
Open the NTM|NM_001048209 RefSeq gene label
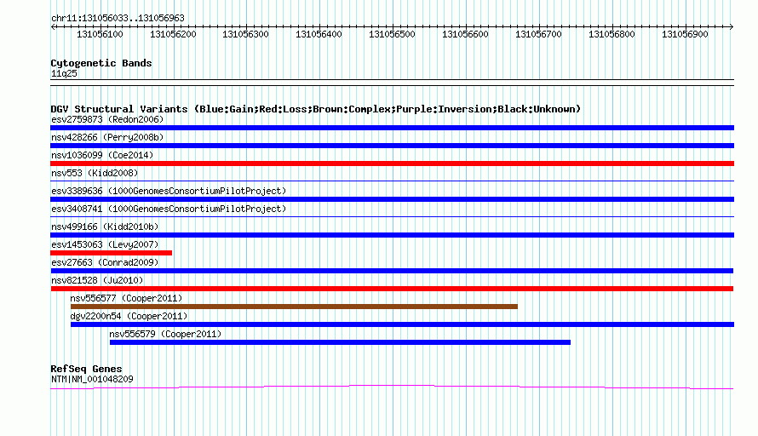click(92, 380)
